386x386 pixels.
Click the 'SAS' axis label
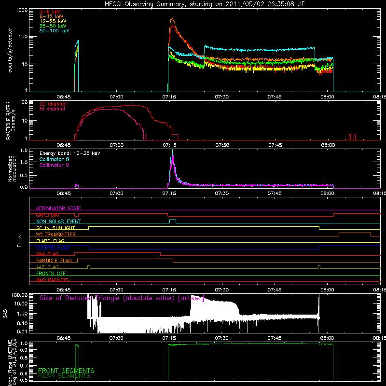pyautogui.click(x=5, y=314)
